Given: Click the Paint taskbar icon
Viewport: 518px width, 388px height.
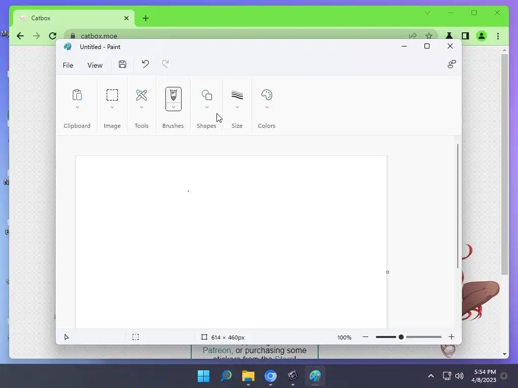Looking at the screenshot, I should click(315, 376).
